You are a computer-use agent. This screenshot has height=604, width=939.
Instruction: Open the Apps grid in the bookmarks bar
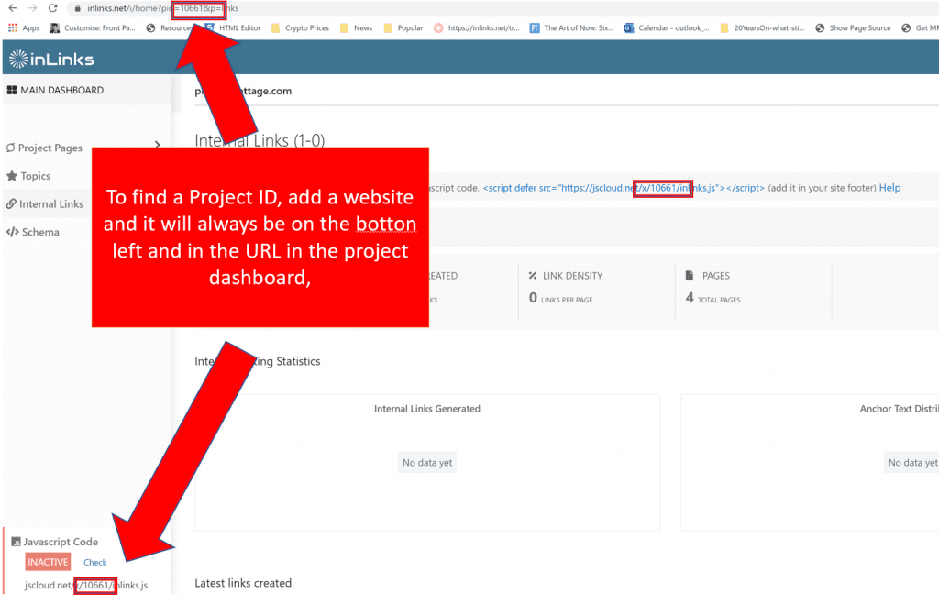click(24, 28)
